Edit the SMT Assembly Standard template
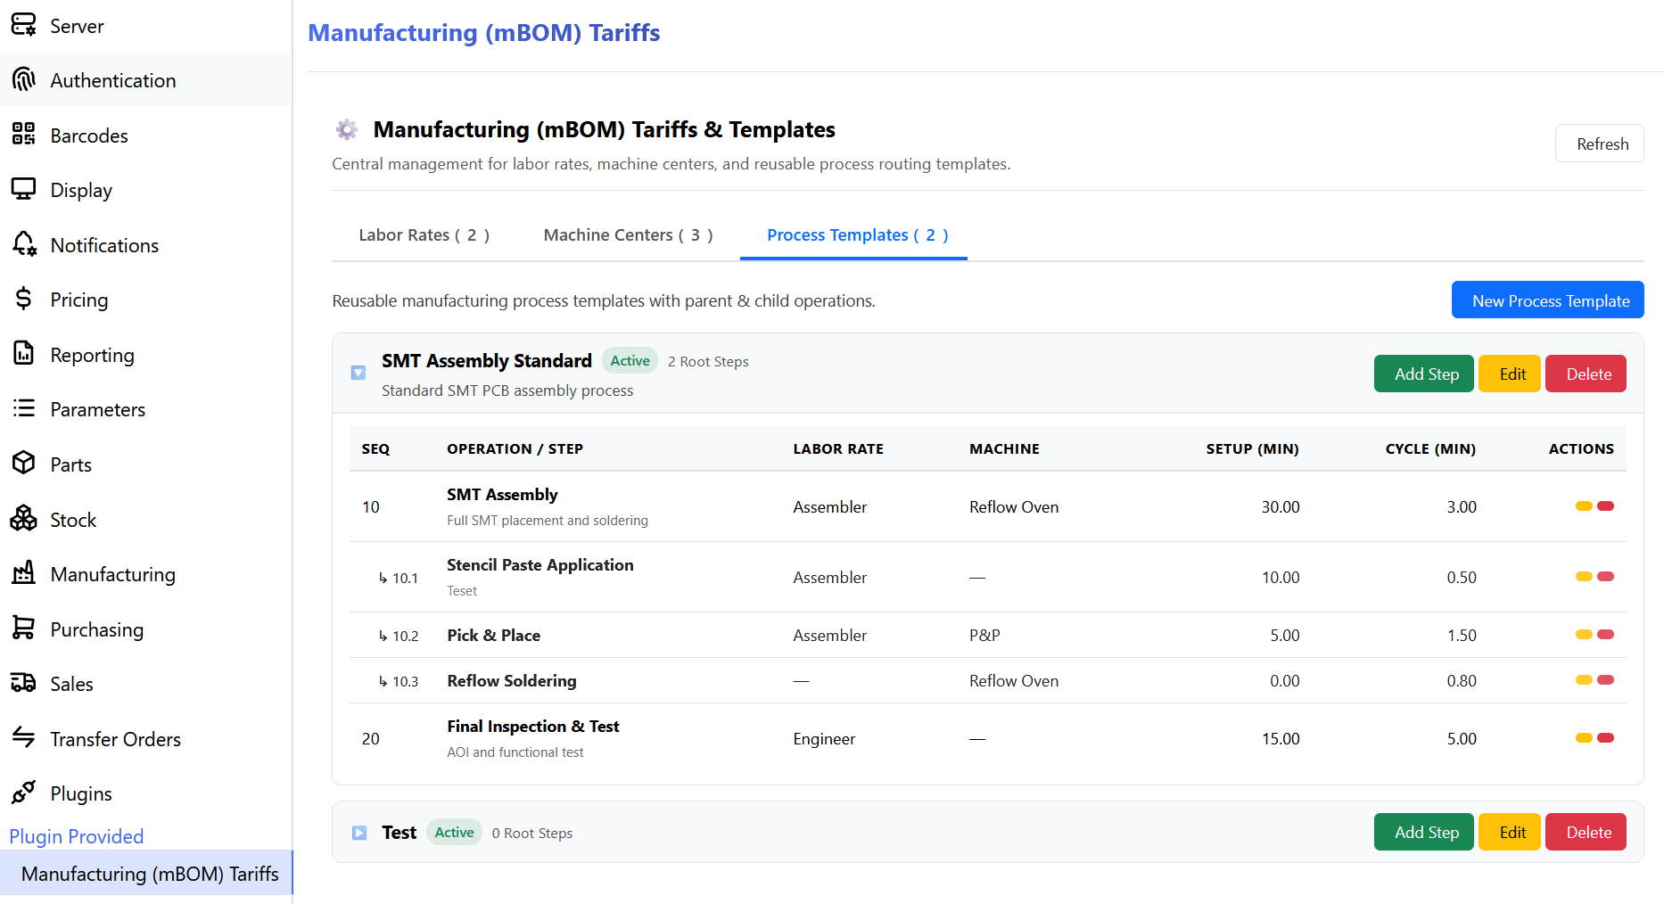Viewport: 1664px width, 904px height. (x=1510, y=374)
